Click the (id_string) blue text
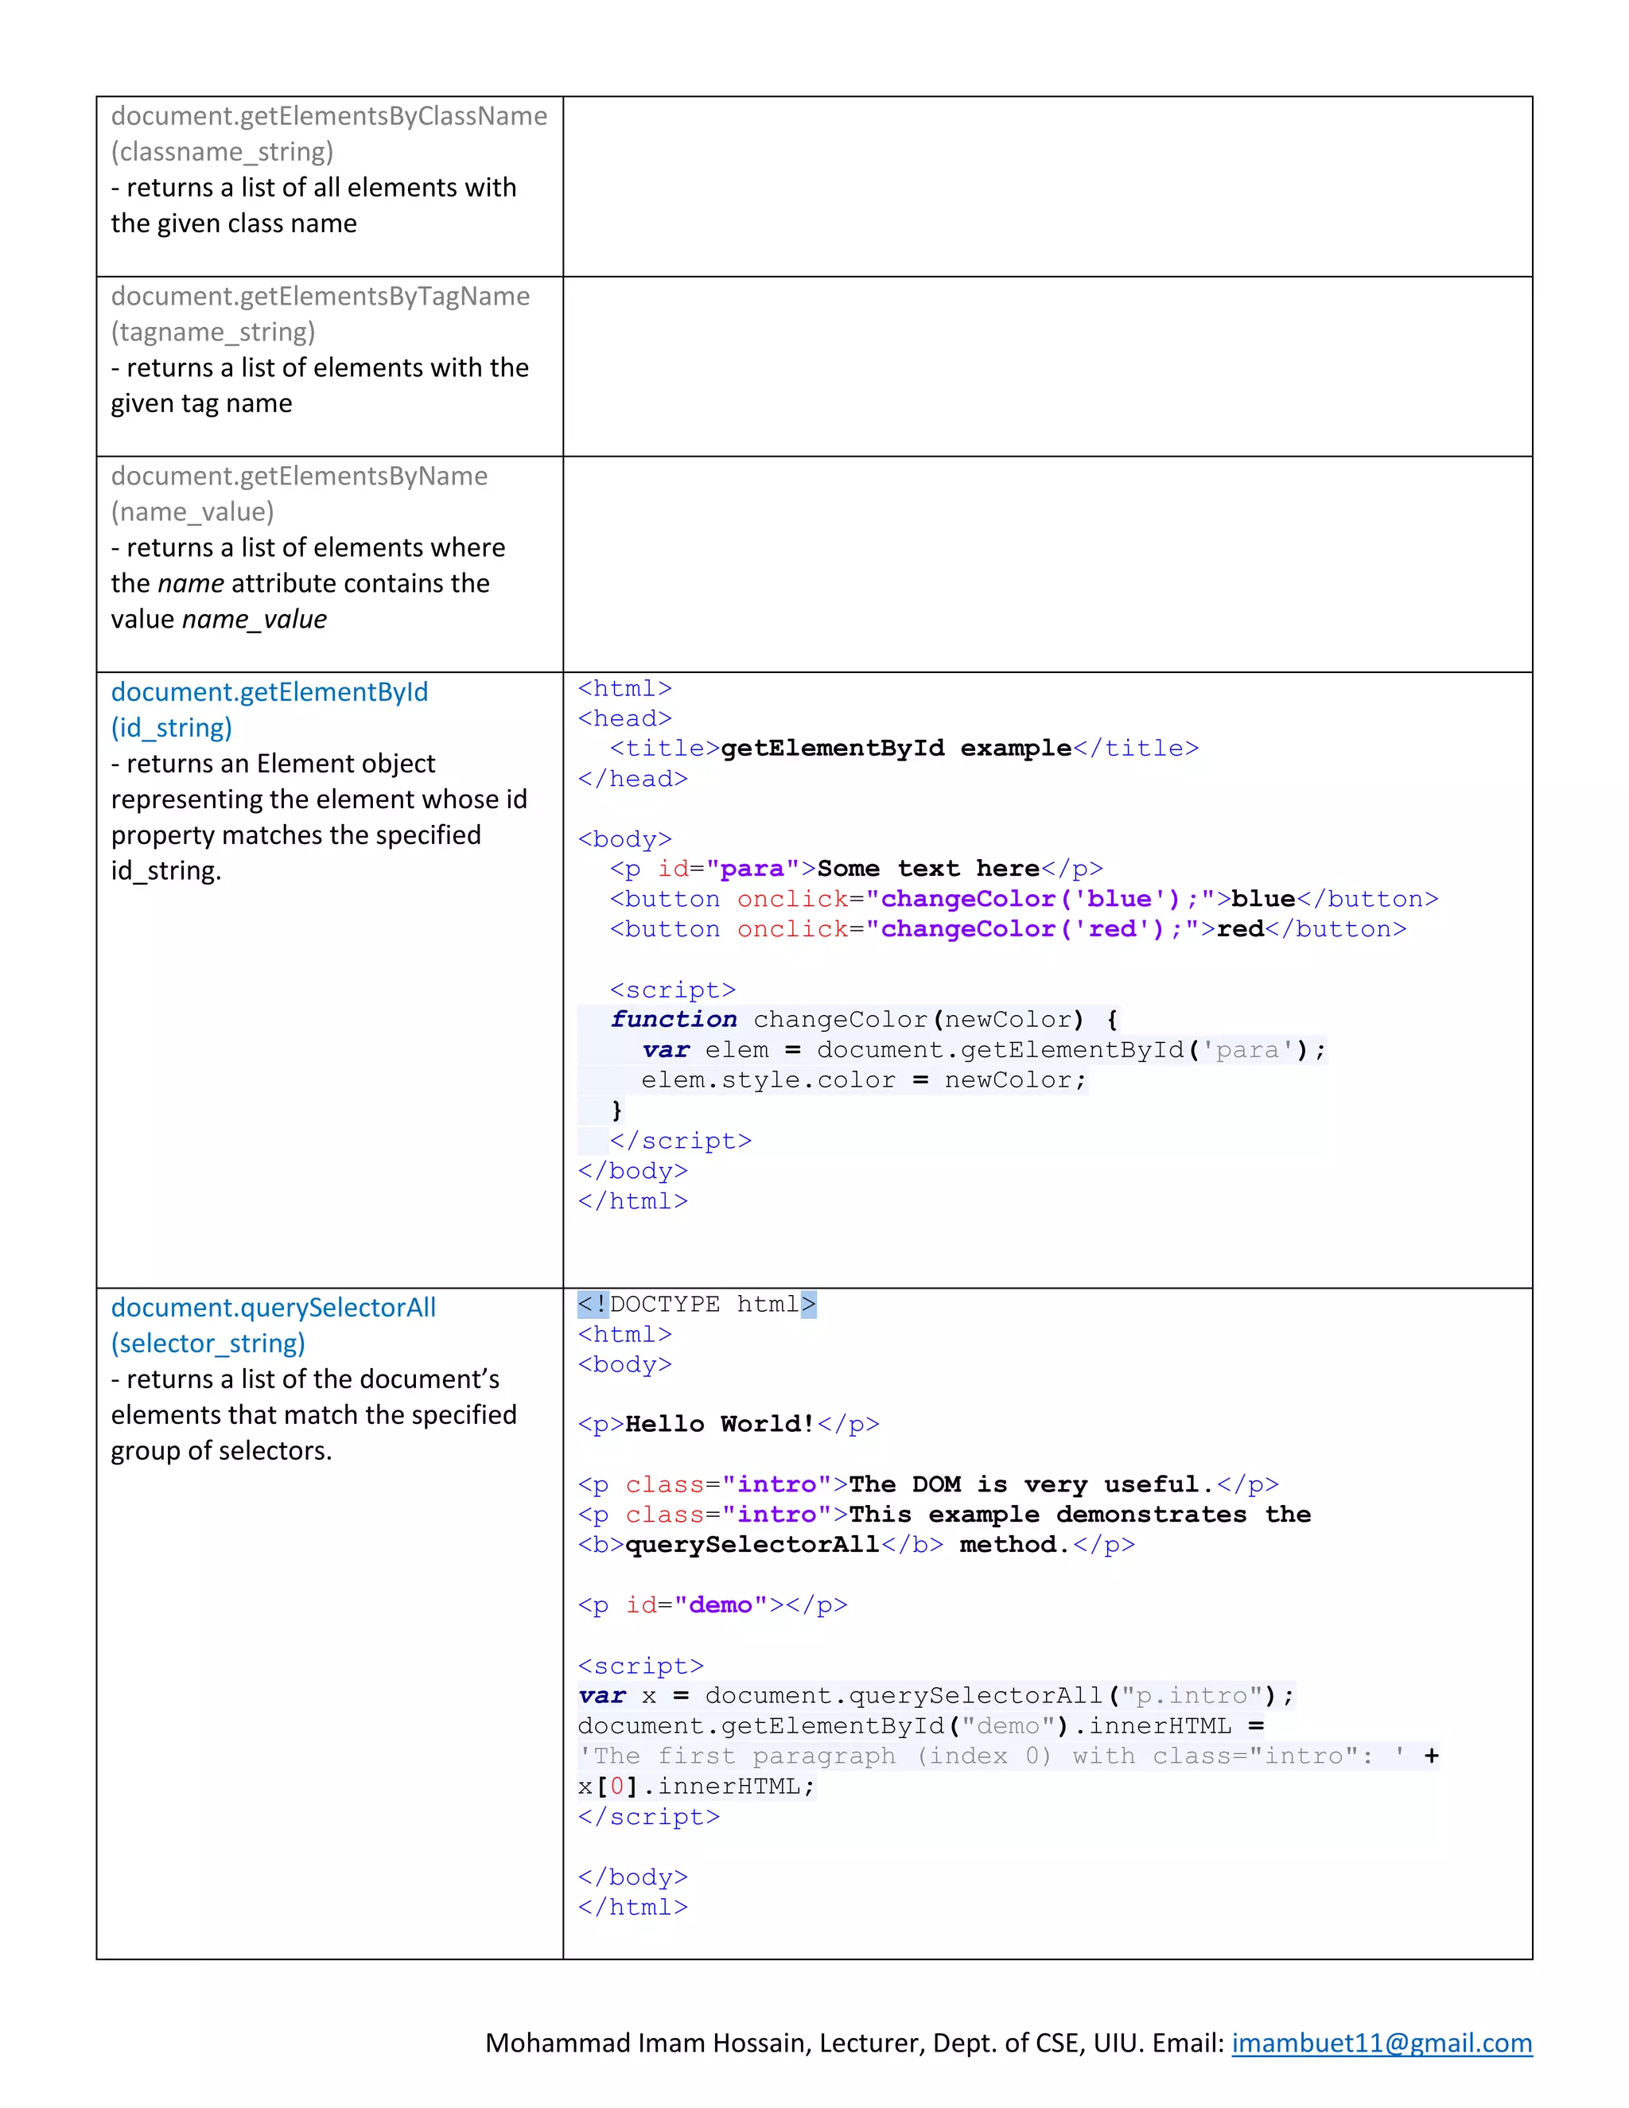Image resolution: width=1629 pixels, height=2108 pixels. click(x=172, y=728)
